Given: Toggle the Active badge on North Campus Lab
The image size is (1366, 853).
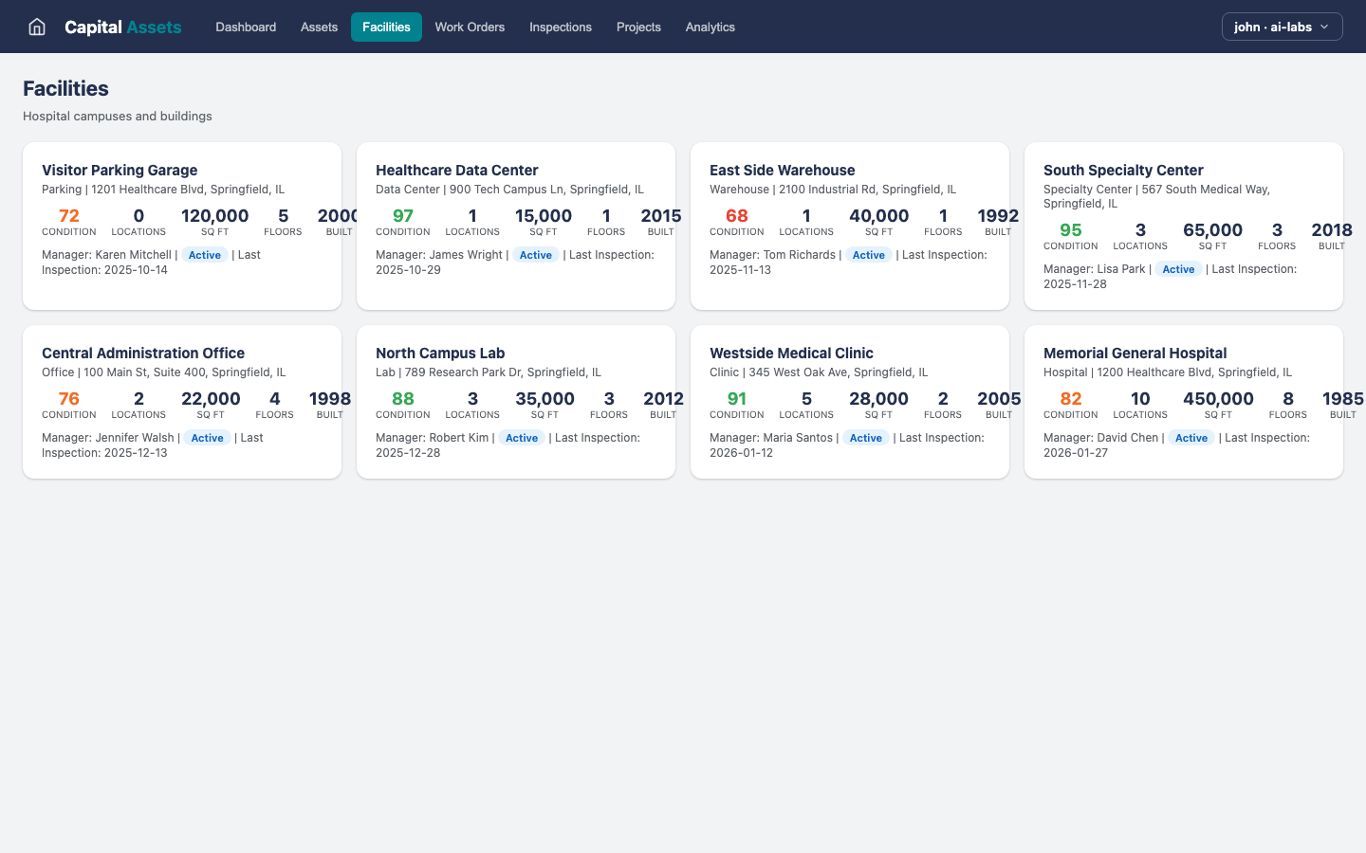Looking at the screenshot, I should (x=522, y=437).
